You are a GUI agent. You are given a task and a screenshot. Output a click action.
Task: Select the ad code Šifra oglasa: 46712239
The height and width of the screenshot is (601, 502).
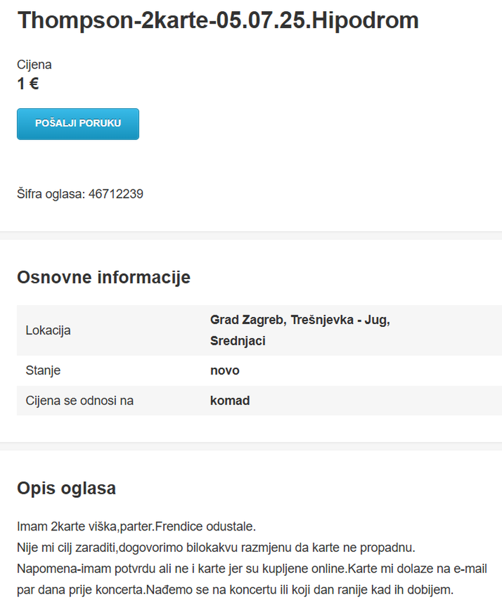click(80, 194)
